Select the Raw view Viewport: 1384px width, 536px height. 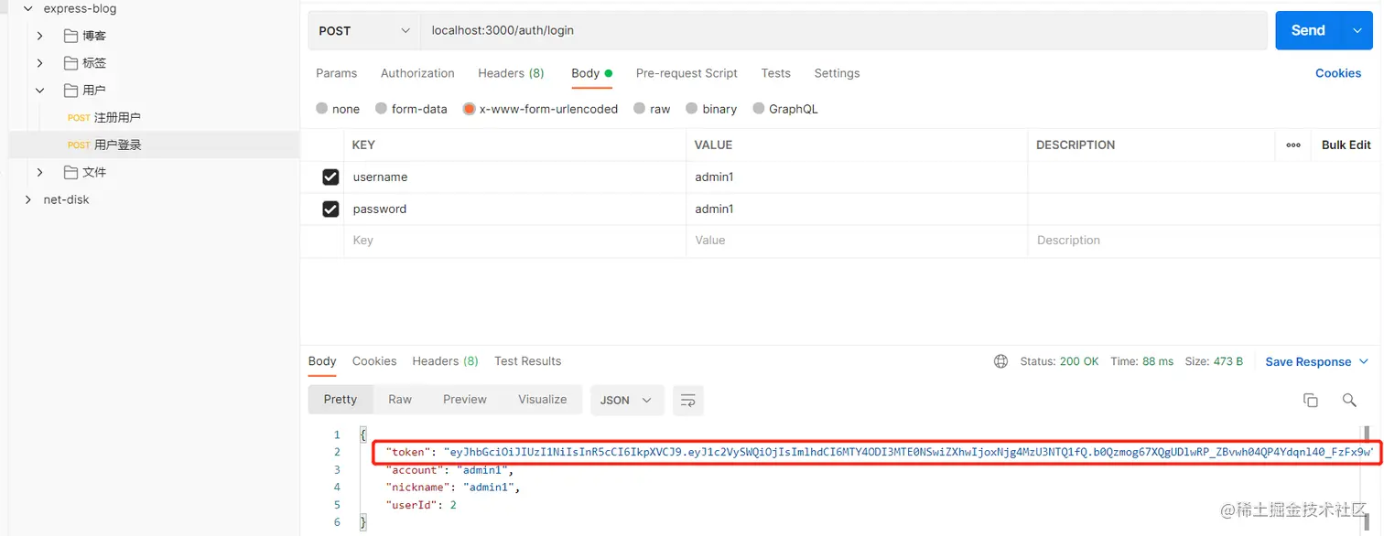[400, 400]
